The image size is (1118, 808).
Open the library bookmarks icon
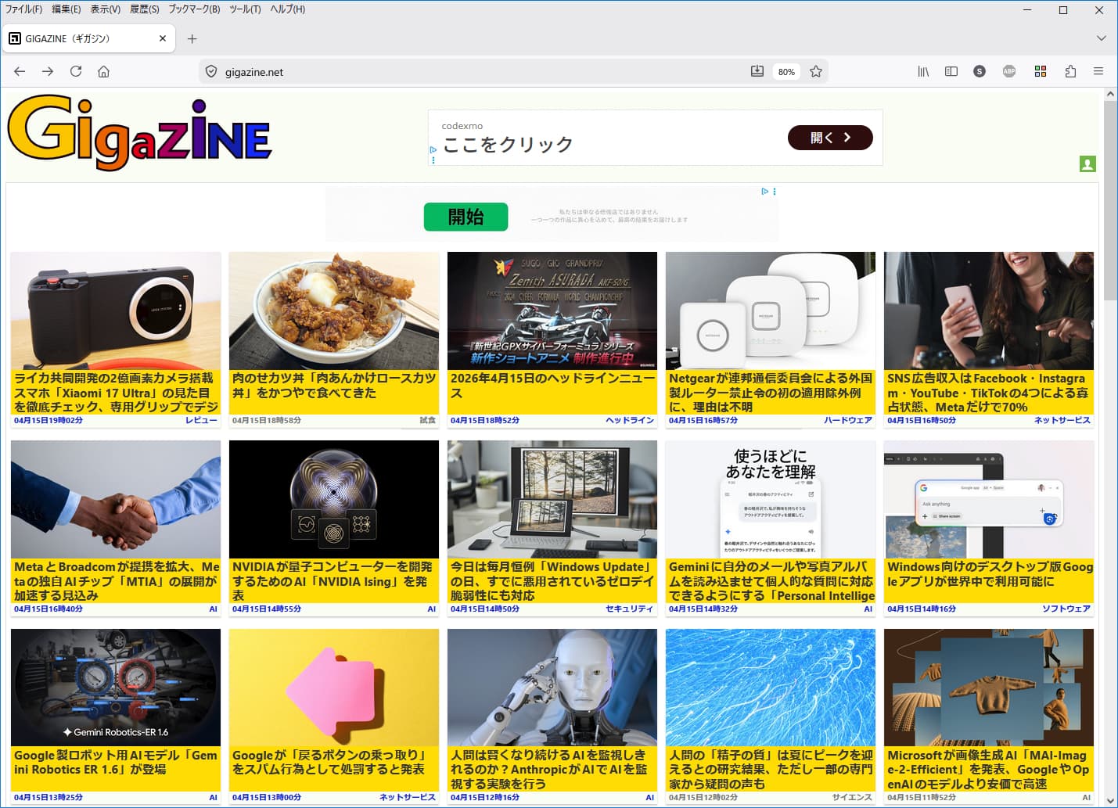click(923, 71)
